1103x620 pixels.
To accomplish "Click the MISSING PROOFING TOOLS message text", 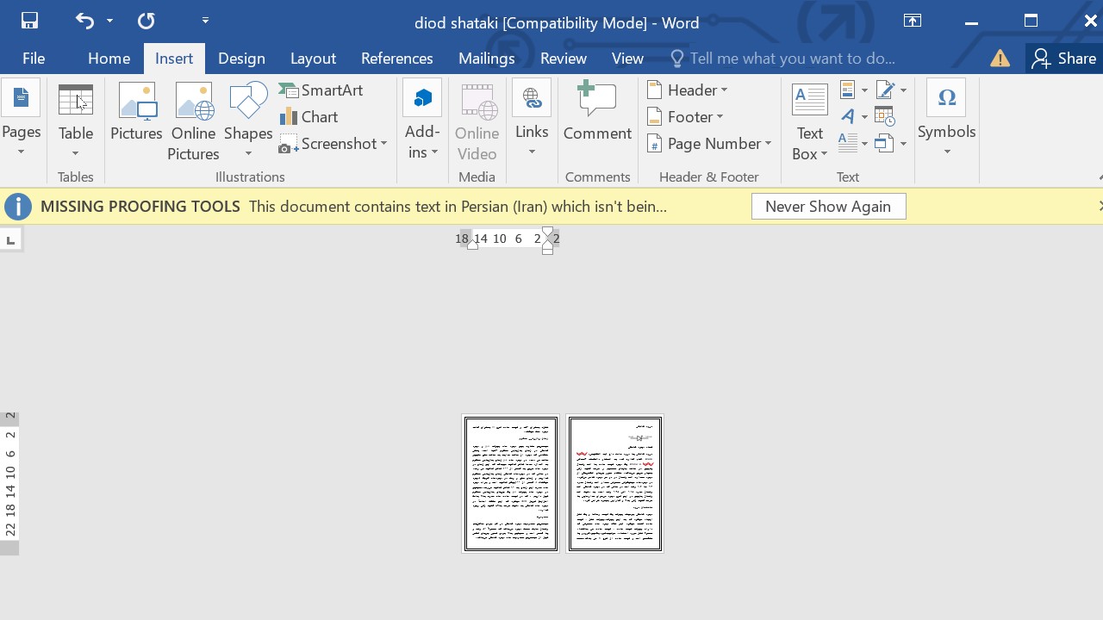I will point(140,207).
